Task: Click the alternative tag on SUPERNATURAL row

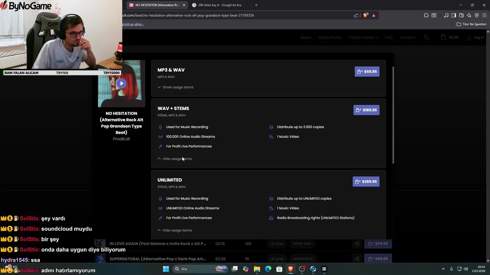Action: point(302,259)
